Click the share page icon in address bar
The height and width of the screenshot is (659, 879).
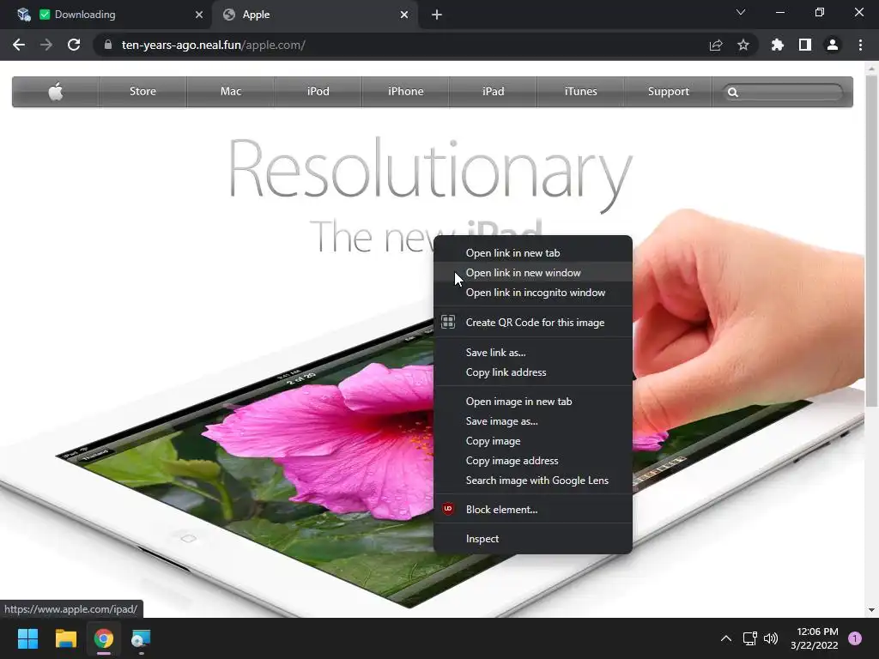tap(716, 45)
